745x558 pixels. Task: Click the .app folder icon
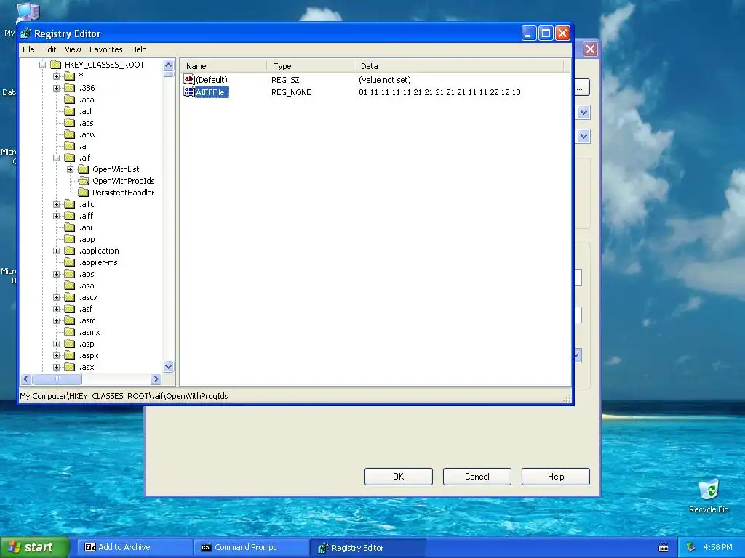pyautogui.click(x=69, y=239)
